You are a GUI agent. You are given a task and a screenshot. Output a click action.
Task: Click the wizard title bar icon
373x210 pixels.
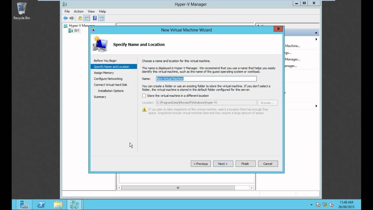click(93, 30)
